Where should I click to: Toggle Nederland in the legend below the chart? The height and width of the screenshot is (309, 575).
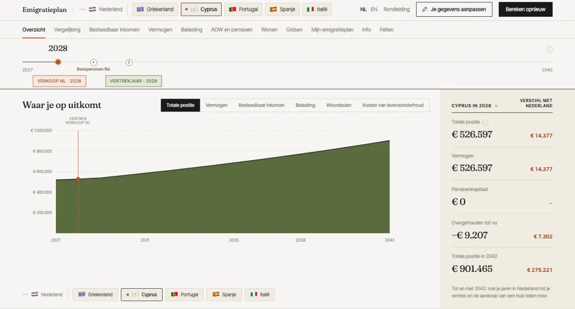tap(42, 294)
